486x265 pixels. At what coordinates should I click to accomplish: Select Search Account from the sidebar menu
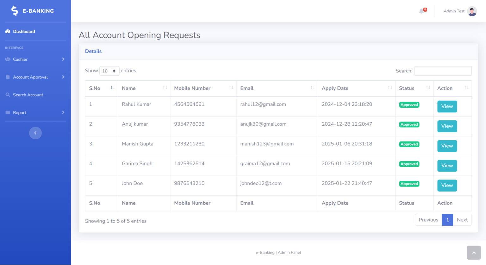click(28, 95)
